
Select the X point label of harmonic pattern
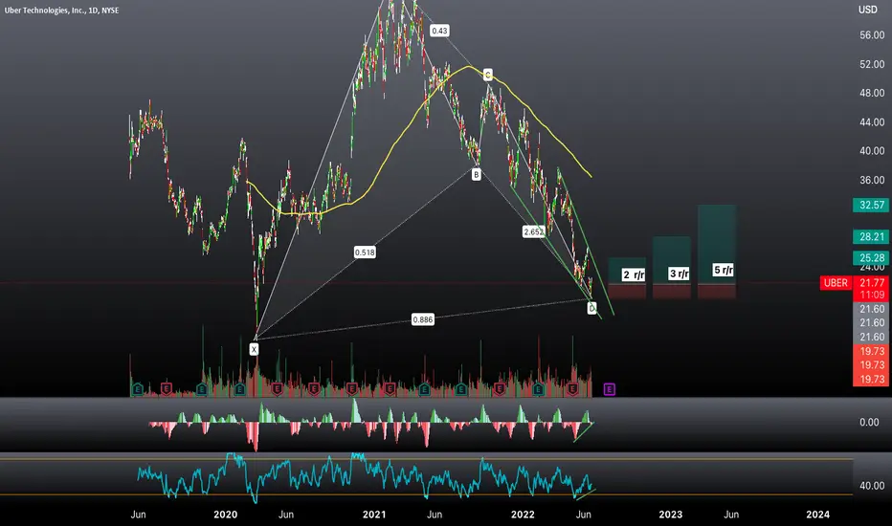[254, 349]
